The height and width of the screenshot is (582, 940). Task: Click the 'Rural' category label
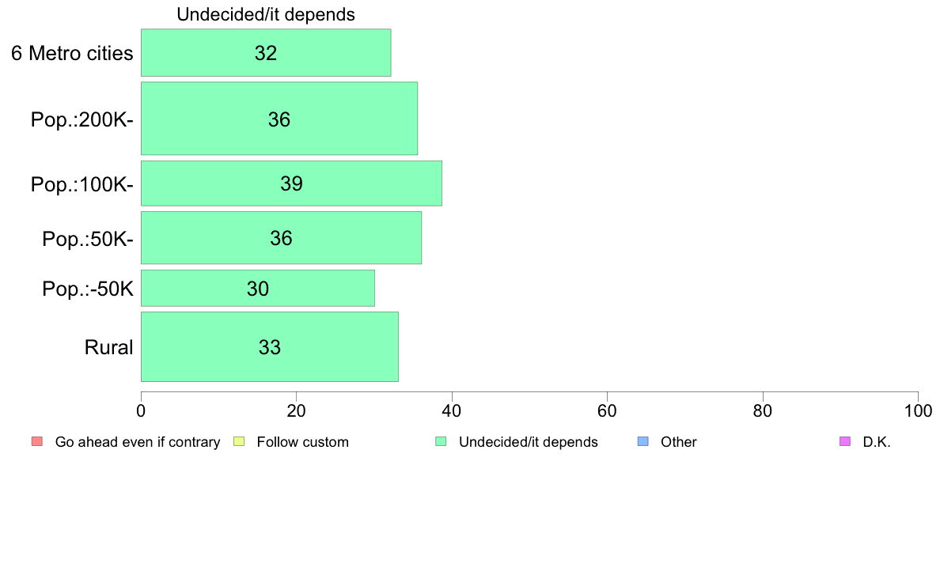tap(108, 347)
